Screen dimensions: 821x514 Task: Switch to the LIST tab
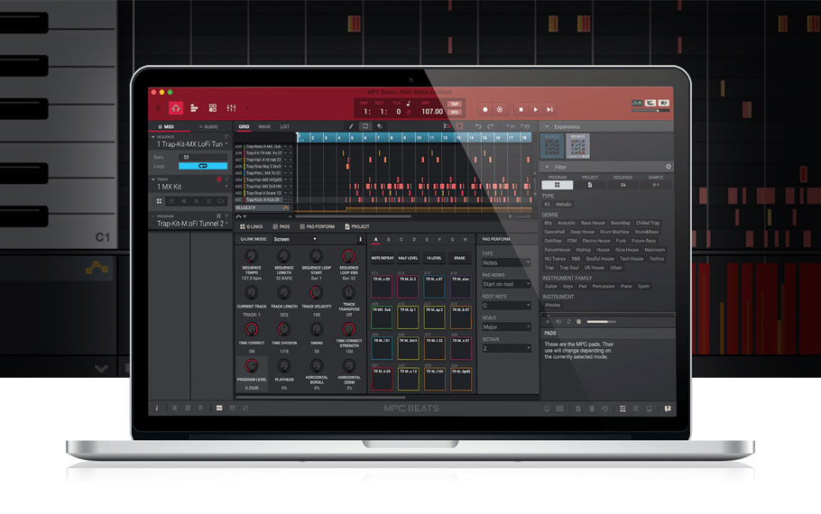pos(284,126)
